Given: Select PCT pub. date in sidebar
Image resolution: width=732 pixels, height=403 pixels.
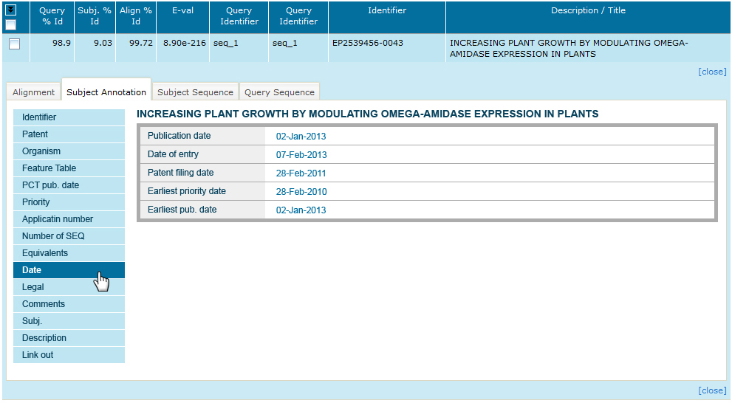Looking at the screenshot, I should (69, 185).
